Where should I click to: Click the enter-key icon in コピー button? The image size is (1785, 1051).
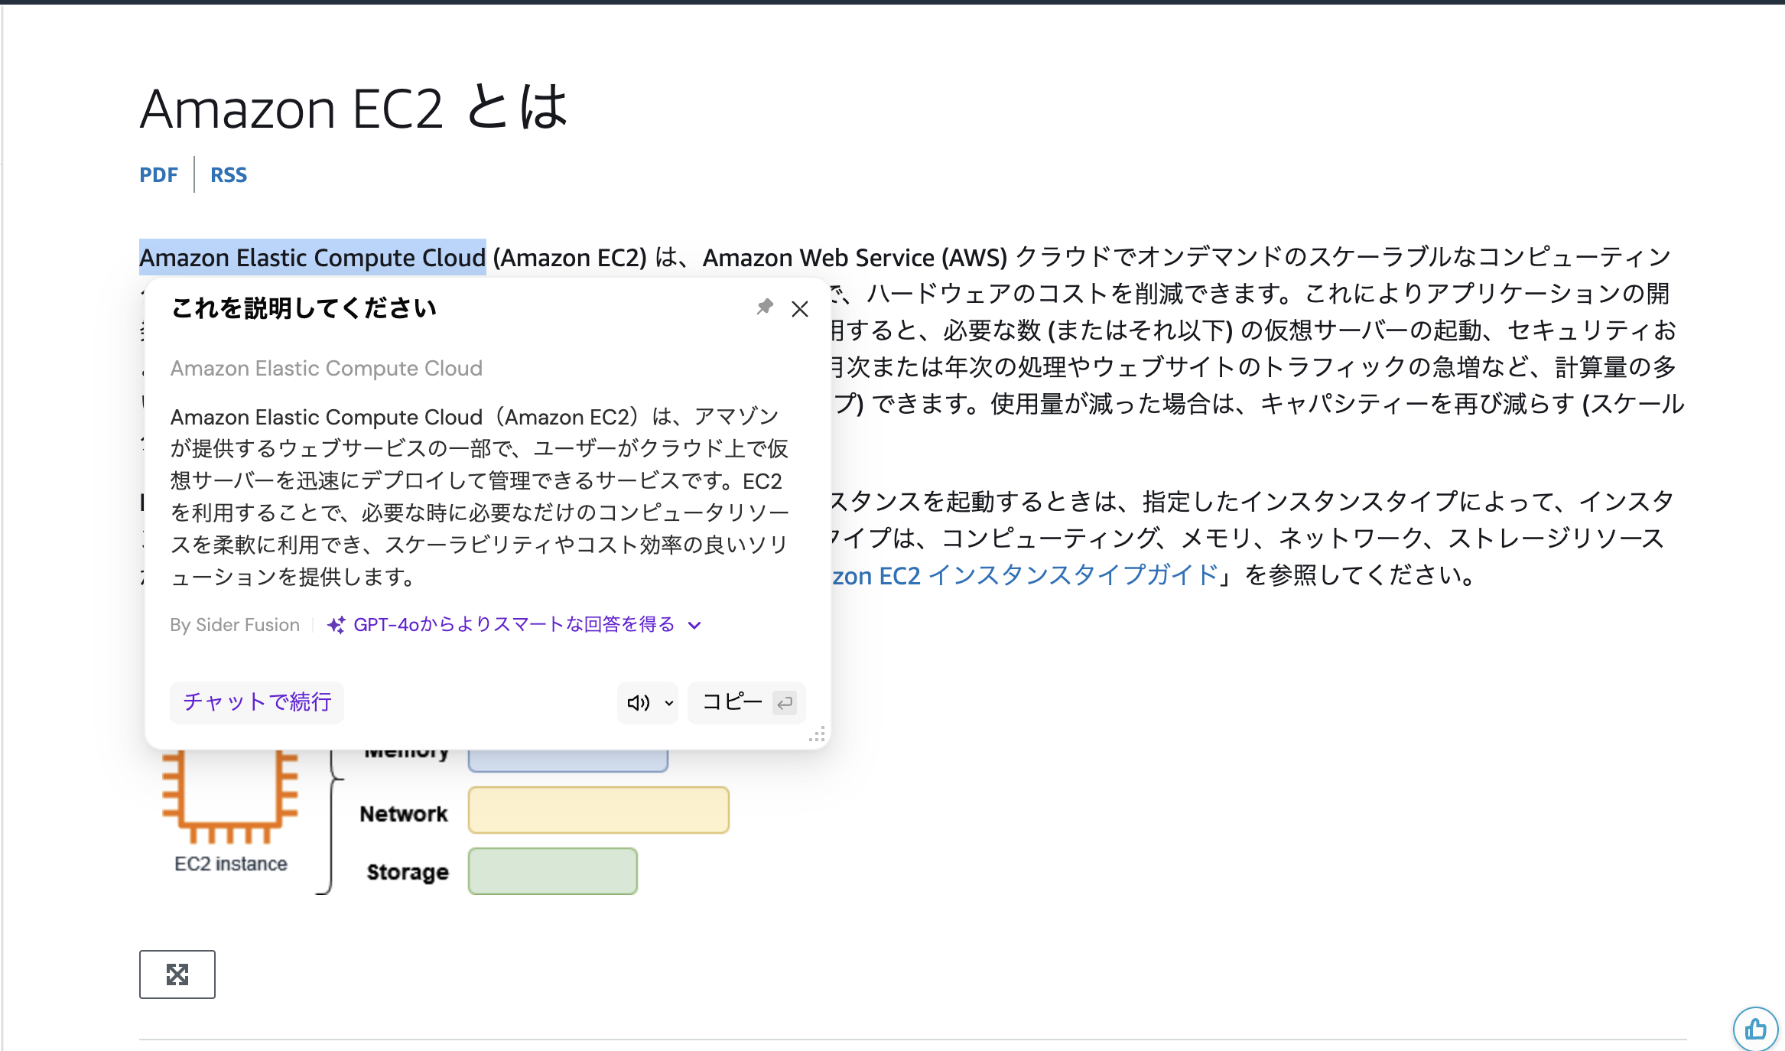[785, 702]
